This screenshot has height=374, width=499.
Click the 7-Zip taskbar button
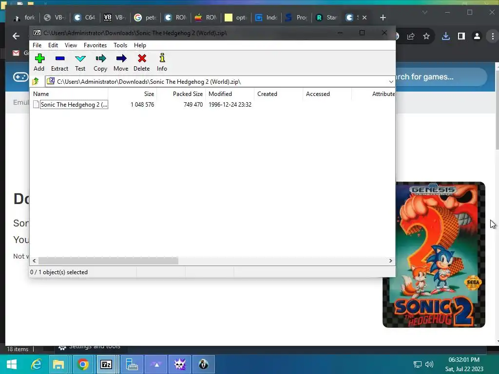106,364
